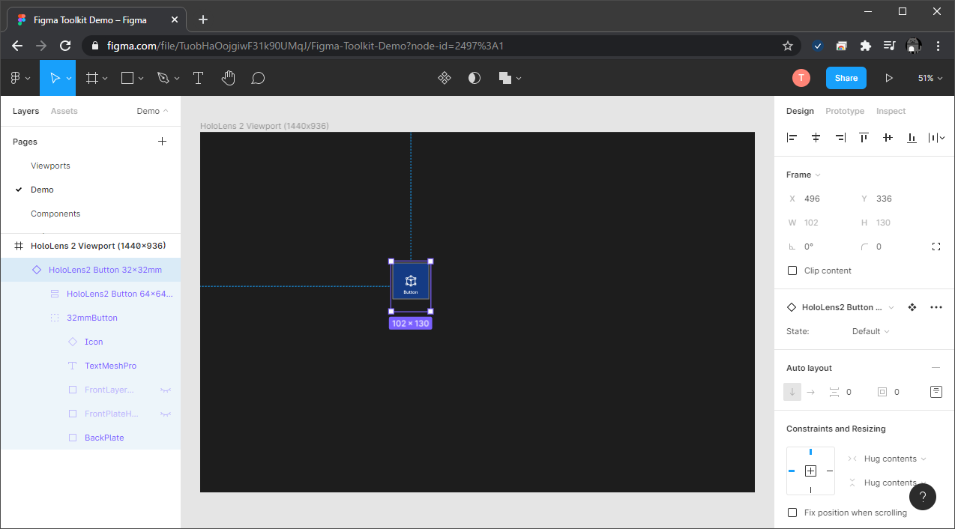Click the Boolean operations icon

pos(505,78)
